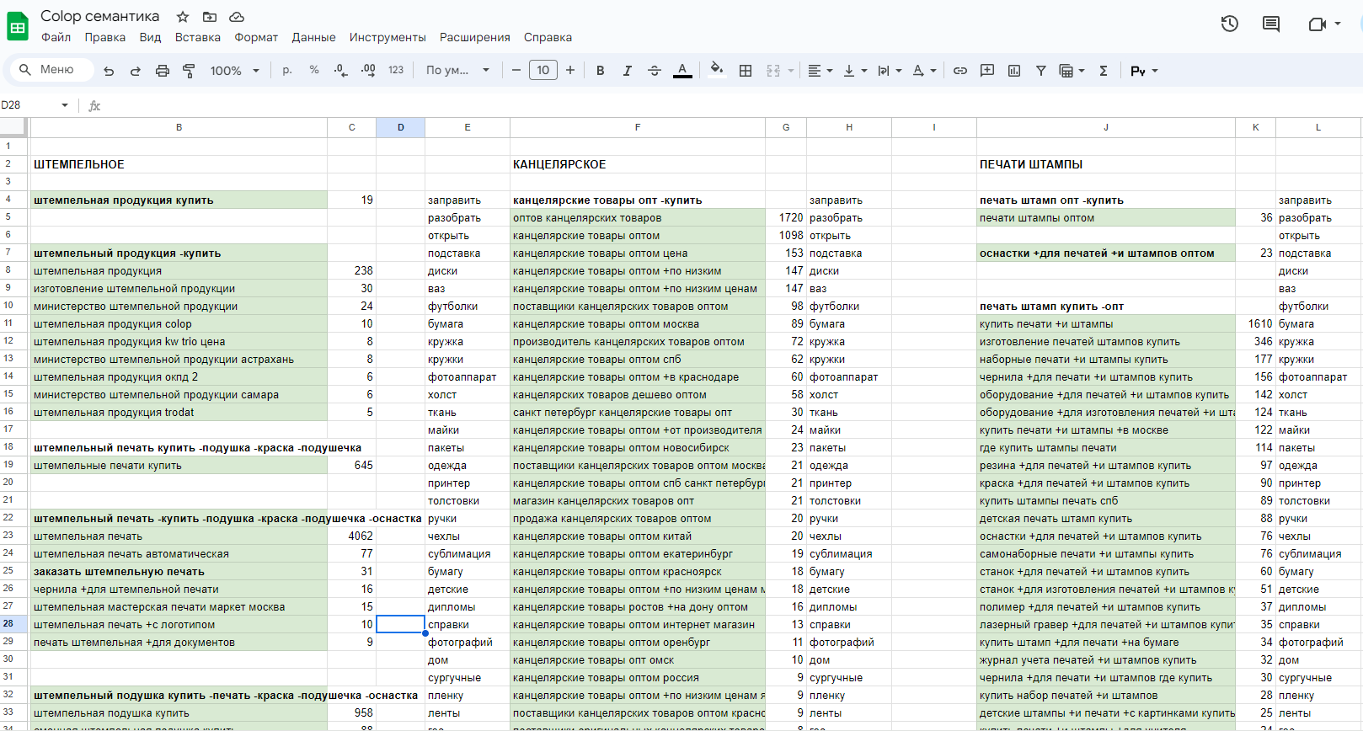Open the font family dropdown
Screen dimensions: 1363x731
(x=457, y=71)
